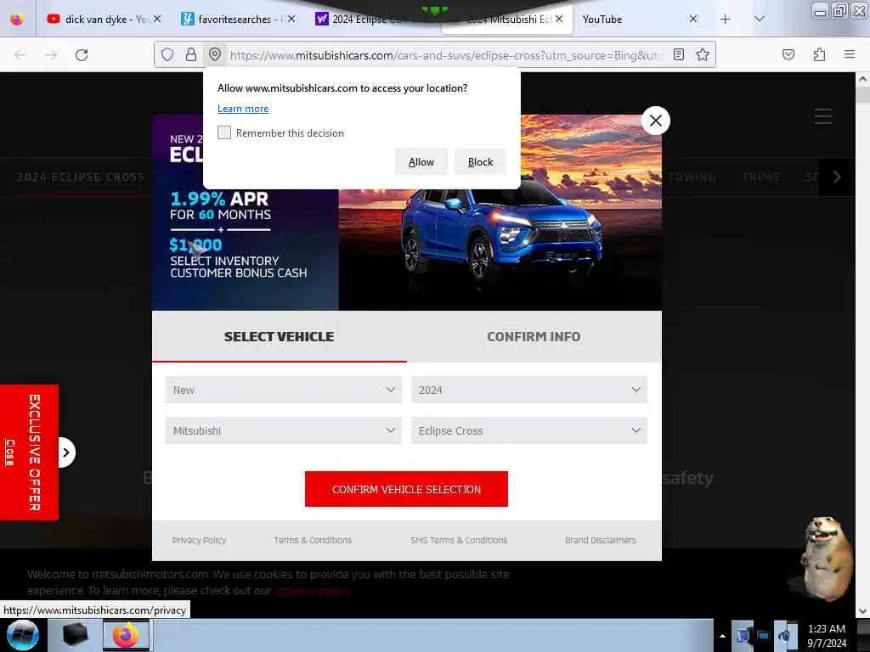Screen dimensions: 870x652
Task: Click the address bar URL field
Action: point(447,55)
